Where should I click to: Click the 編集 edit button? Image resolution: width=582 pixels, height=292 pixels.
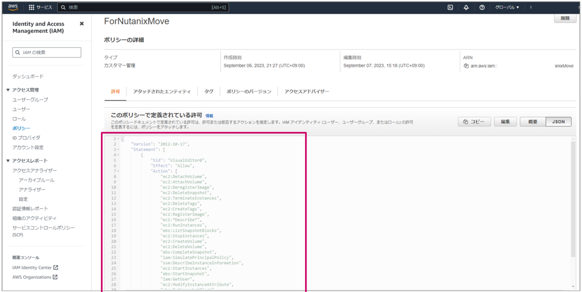click(x=505, y=122)
